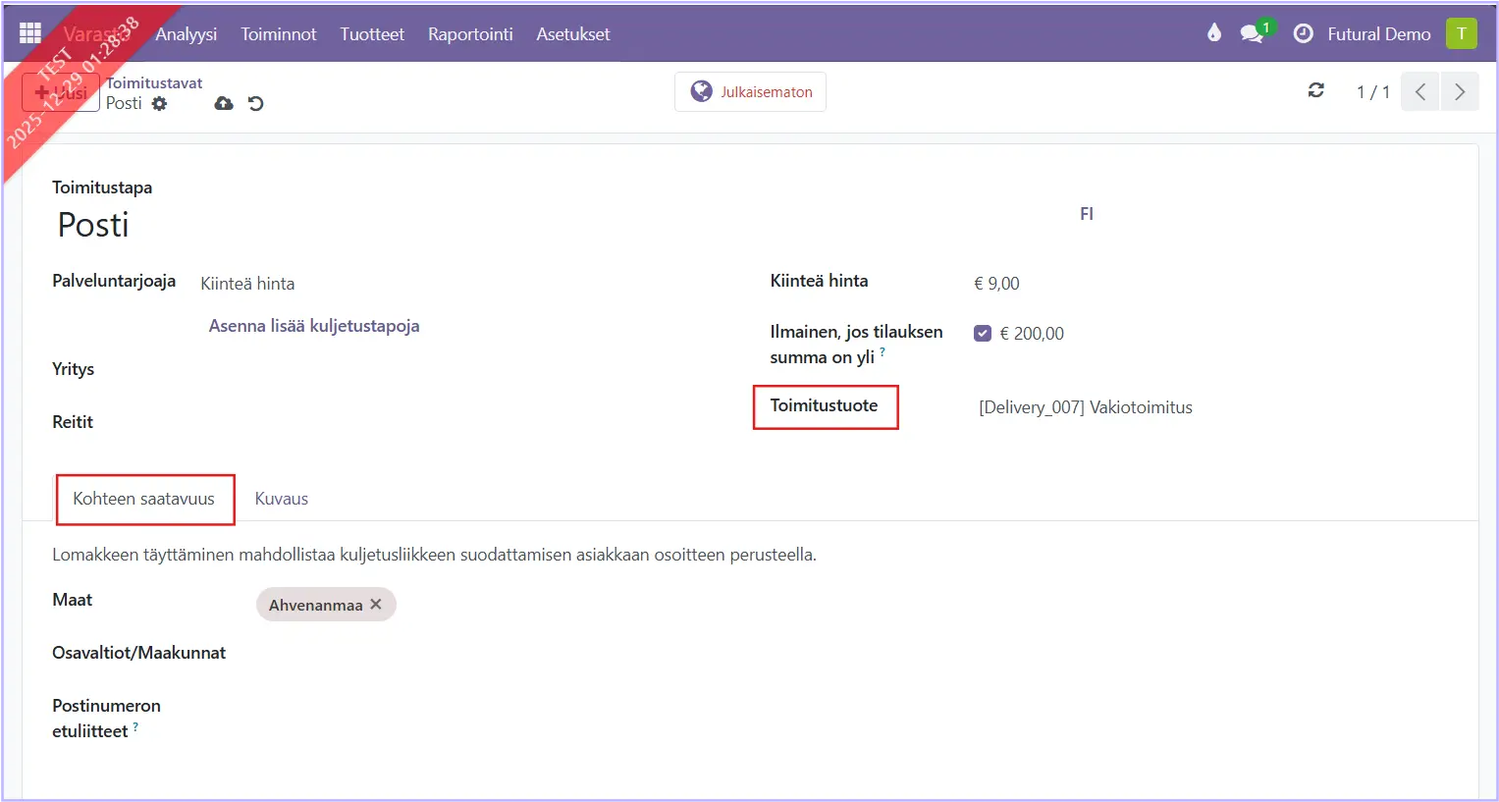The width and height of the screenshot is (1499, 802).
Task: Open the chat messages icon
Action: pos(1252,33)
